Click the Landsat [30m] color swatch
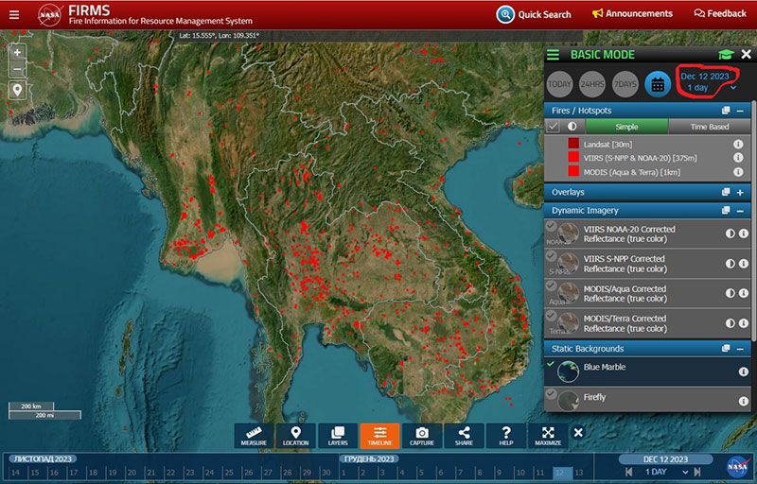Viewport: 757px width, 484px height. click(573, 143)
